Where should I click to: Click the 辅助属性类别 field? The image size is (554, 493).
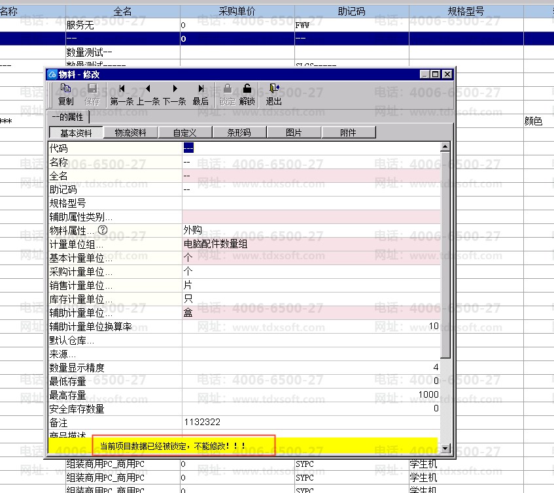click(x=311, y=217)
